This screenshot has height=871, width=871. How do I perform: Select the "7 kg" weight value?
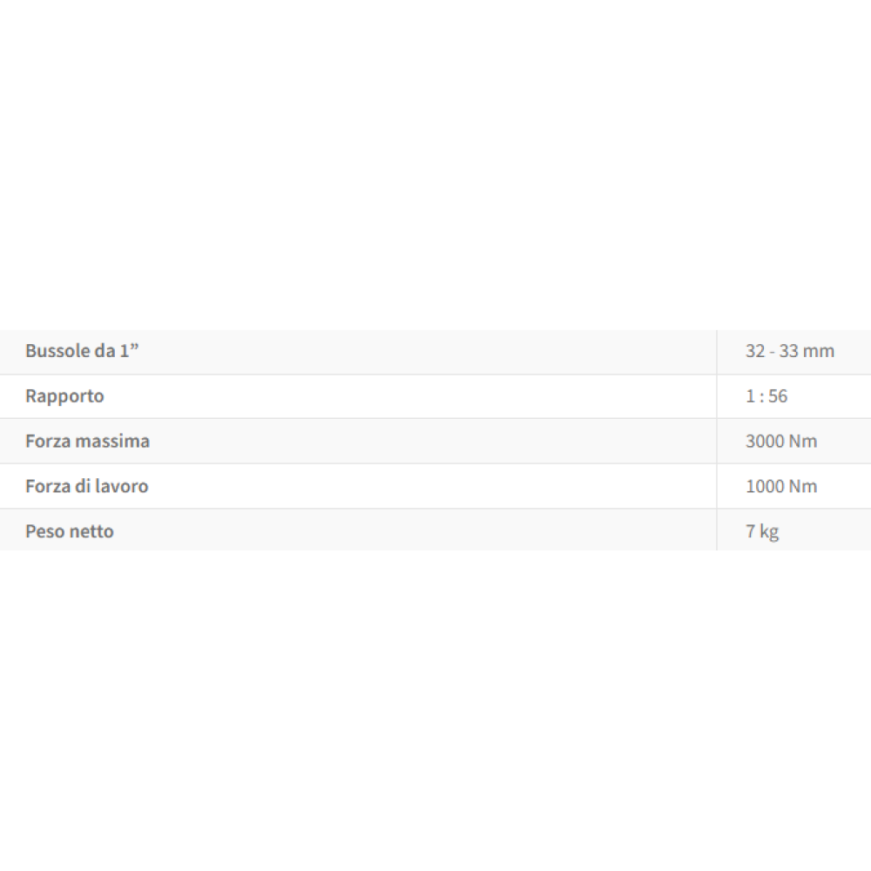click(x=762, y=531)
